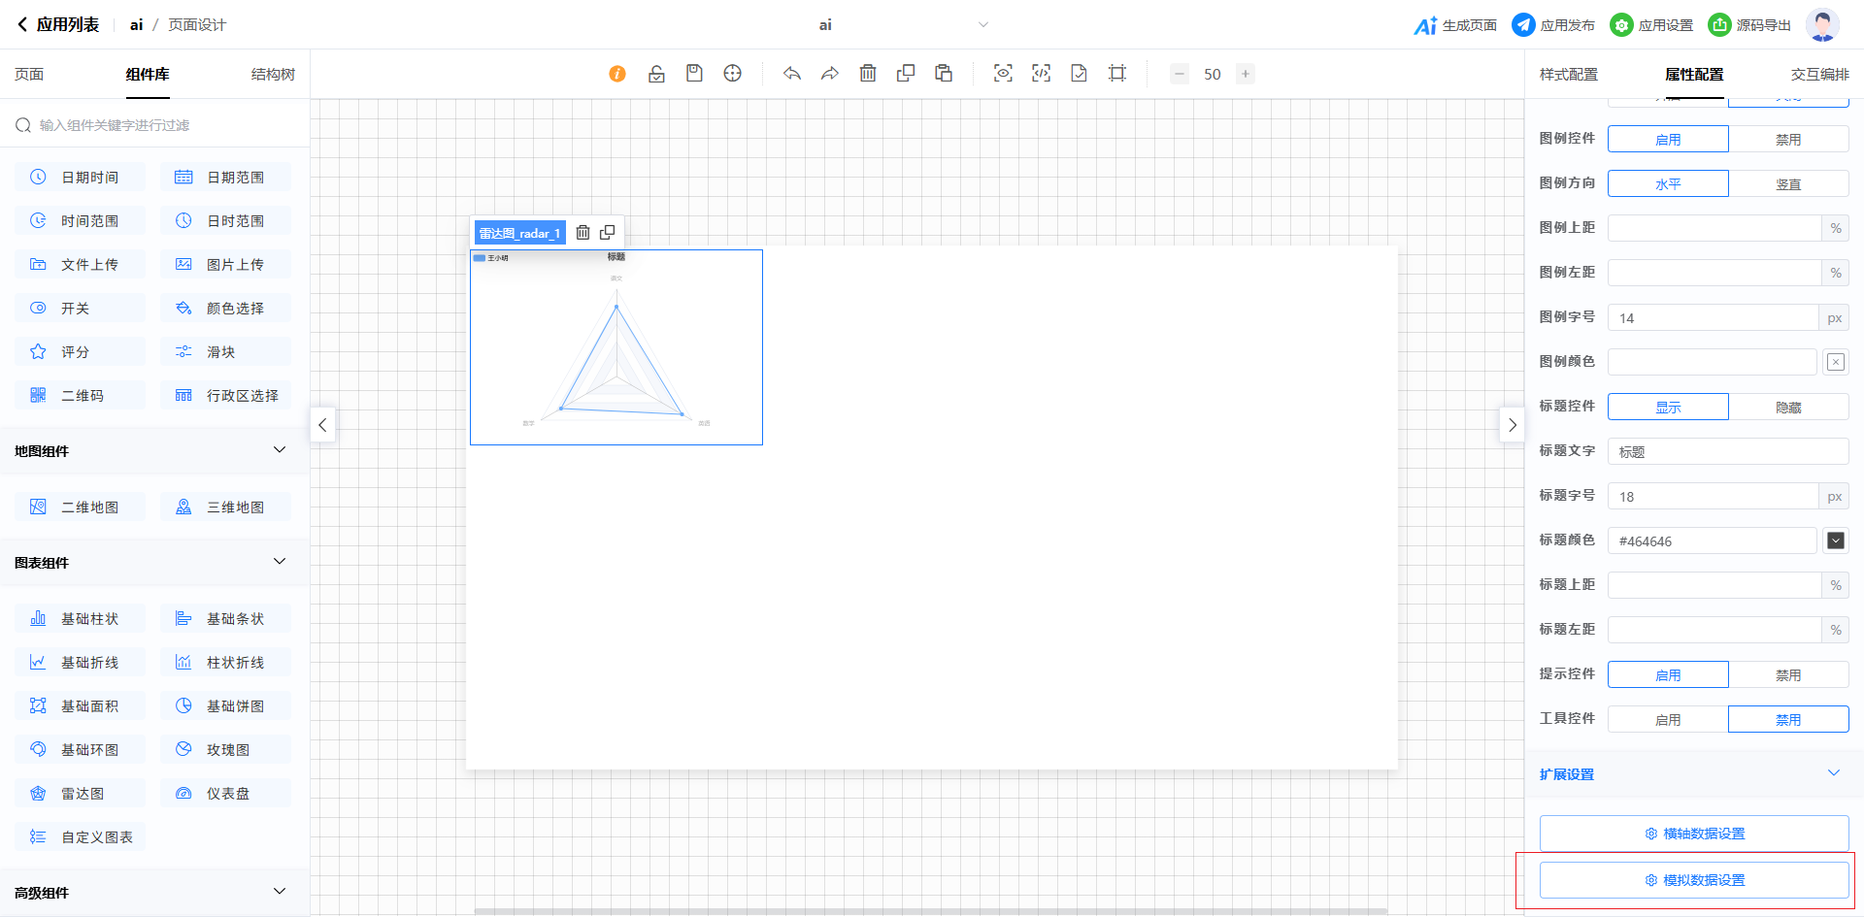Image resolution: width=1864 pixels, height=917 pixels.
Task: Set 图例方向 to 竖直
Action: click(x=1788, y=184)
